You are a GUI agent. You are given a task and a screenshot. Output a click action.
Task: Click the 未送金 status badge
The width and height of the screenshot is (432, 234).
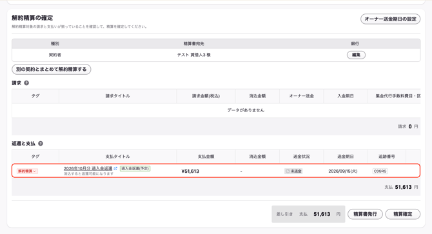[293, 171]
